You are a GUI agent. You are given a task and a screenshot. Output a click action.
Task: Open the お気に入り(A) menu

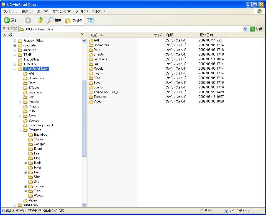[62, 11]
